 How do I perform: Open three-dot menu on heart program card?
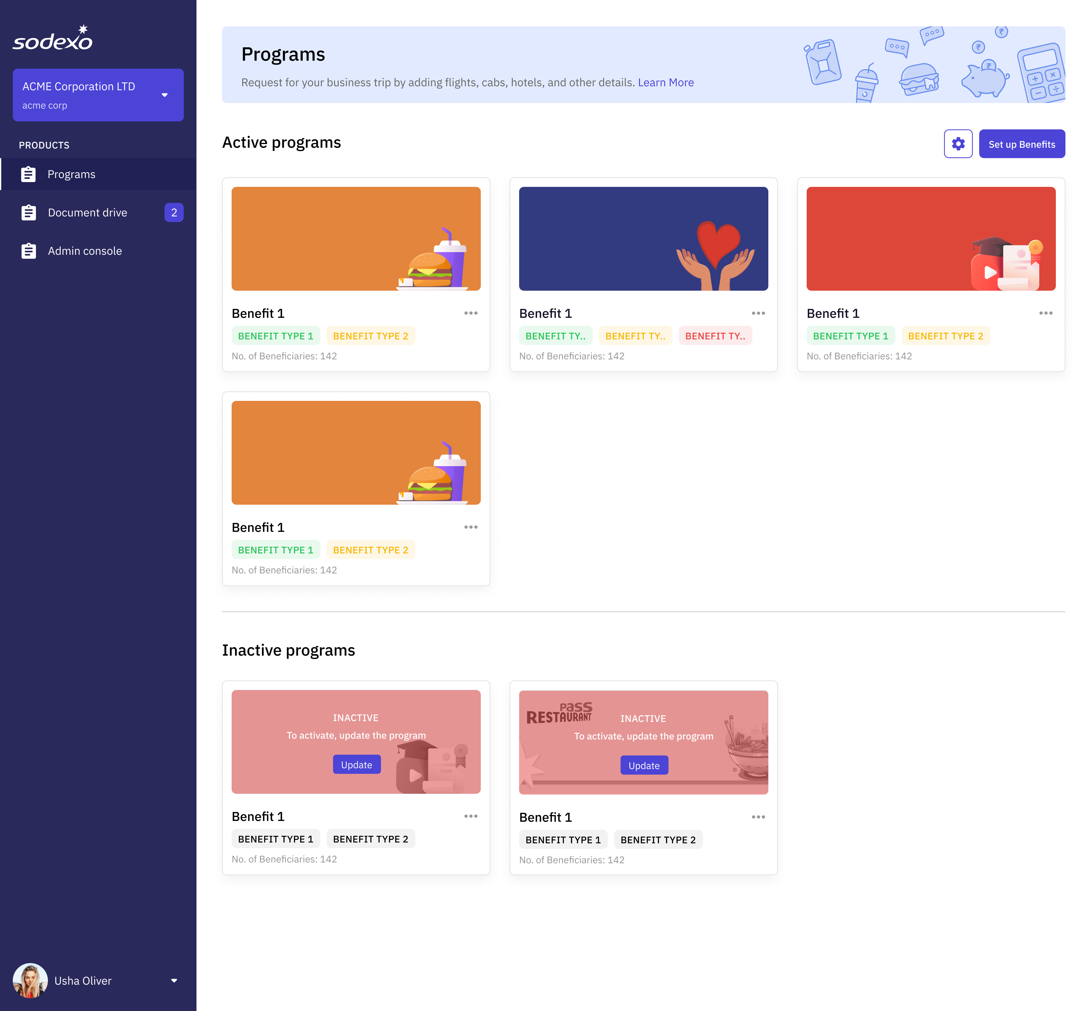[758, 314]
